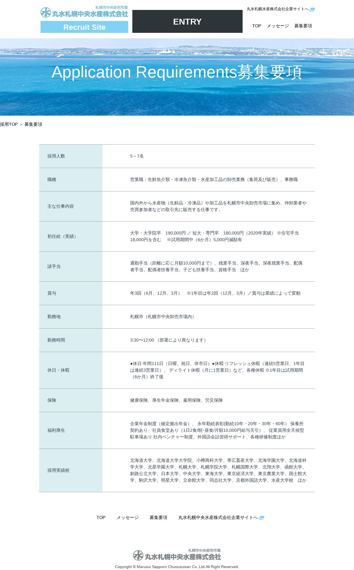Open the Recruit Site banner link
354x570 pixels.
point(84,27)
